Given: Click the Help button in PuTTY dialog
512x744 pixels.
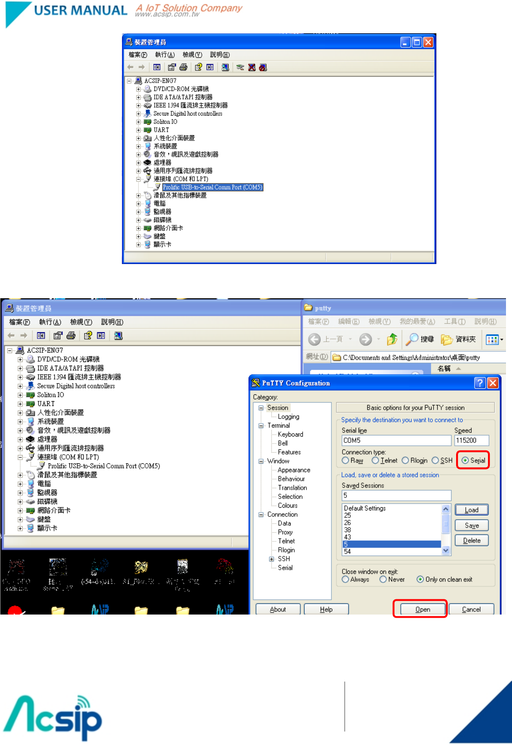Looking at the screenshot, I should (326, 609).
